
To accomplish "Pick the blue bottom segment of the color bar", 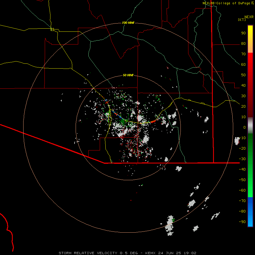I will point(250,212).
